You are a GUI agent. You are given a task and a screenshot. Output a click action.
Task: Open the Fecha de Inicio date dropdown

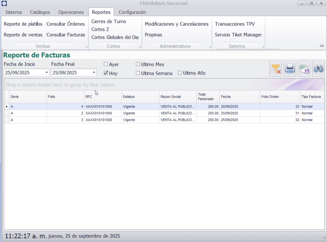pos(47,73)
